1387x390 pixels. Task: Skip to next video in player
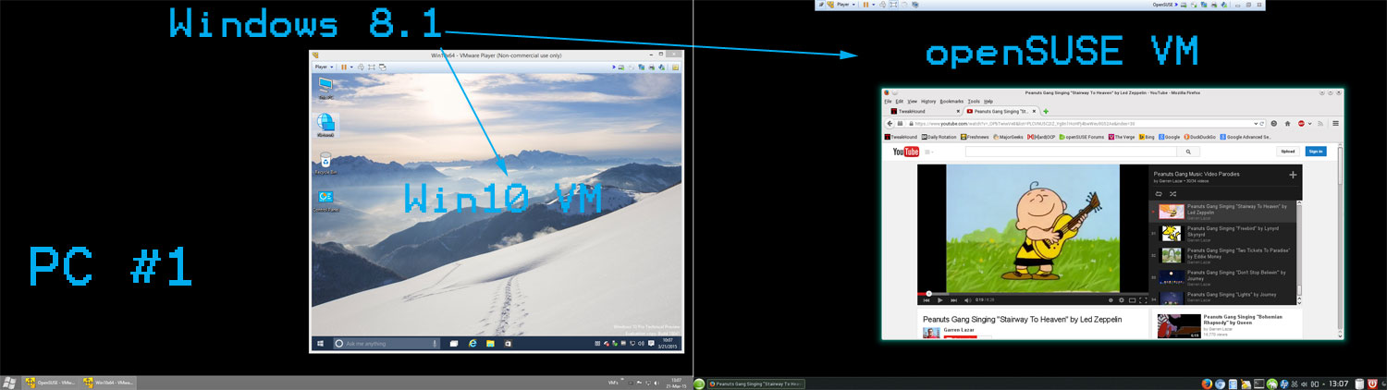click(953, 299)
